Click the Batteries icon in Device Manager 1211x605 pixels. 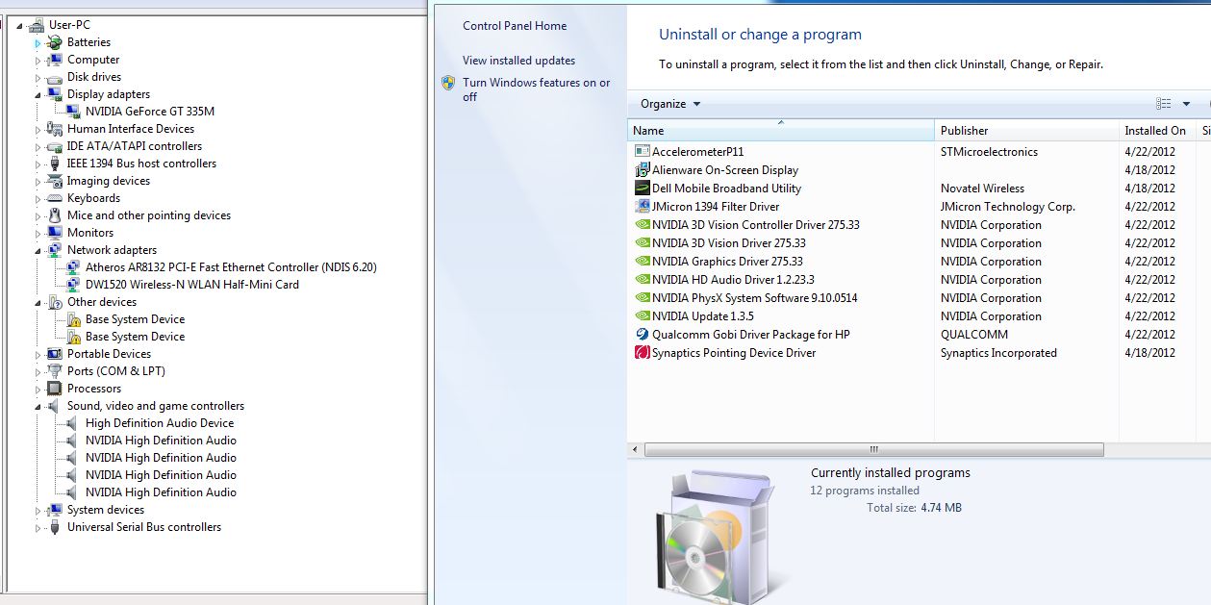55,42
